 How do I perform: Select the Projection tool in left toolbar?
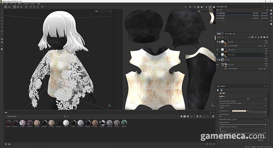[x=2, y=17]
